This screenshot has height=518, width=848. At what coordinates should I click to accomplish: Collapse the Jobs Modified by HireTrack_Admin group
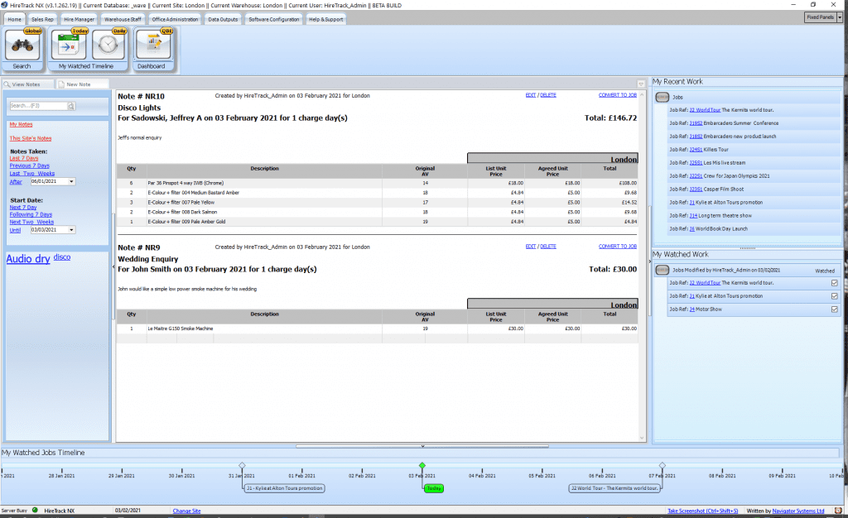click(662, 270)
